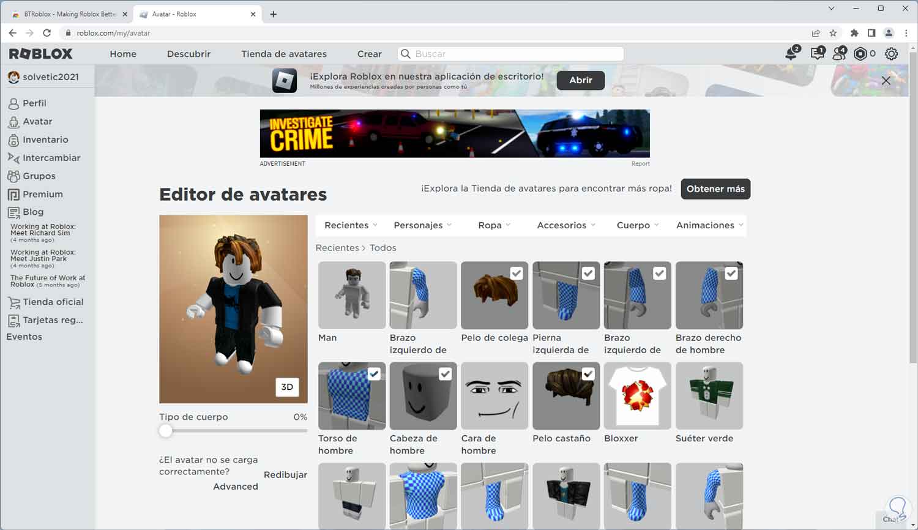The image size is (918, 530).
Task: Expand the Animaciones dropdown
Action: (710, 225)
